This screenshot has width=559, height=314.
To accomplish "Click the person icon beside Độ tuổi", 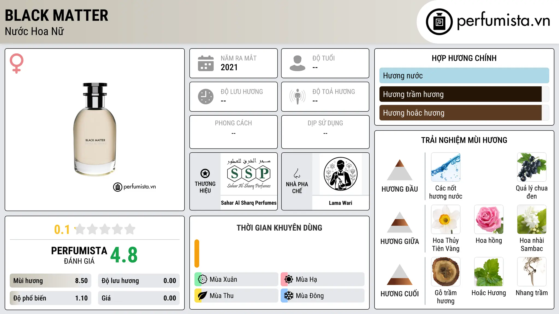I will click(x=298, y=63).
